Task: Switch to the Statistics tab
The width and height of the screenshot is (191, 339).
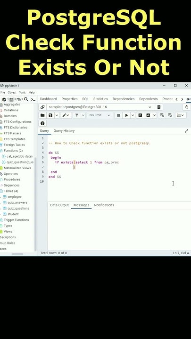Action: click(100, 99)
